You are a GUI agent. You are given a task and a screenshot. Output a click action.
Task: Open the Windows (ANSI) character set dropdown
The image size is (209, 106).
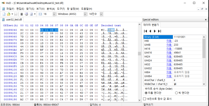[x=85, y=14]
